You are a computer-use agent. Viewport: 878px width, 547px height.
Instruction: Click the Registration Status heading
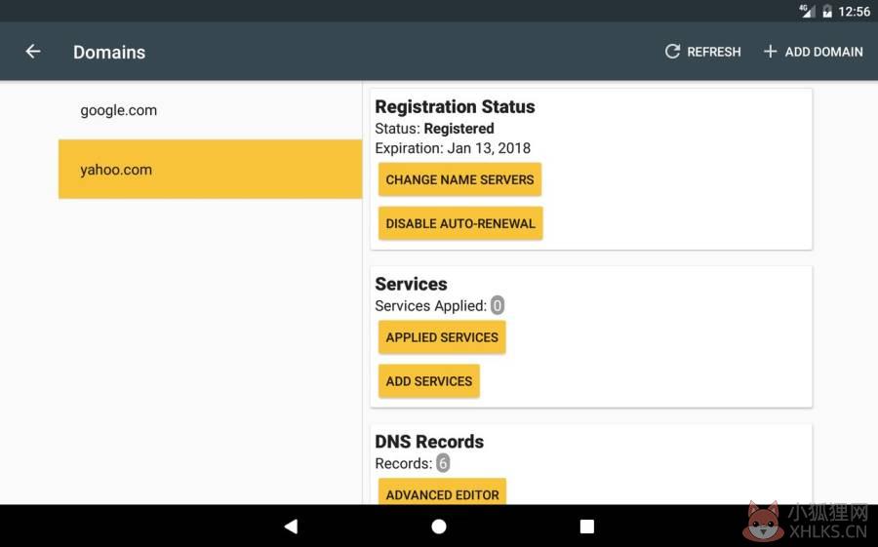(x=455, y=106)
